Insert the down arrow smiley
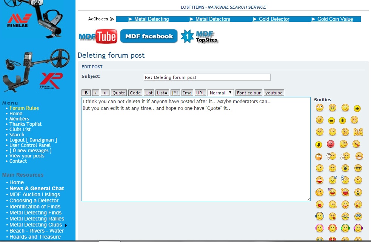Viewport: 371px width, 242px height. tap(319, 145)
